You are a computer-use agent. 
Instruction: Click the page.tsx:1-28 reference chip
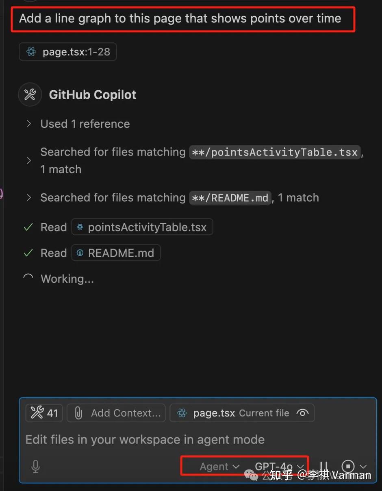point(68,52)
